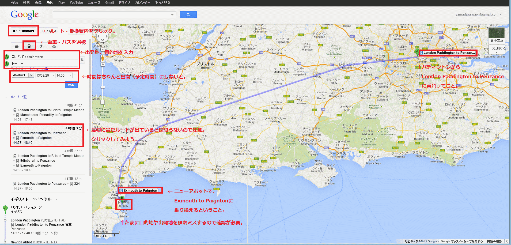Open the 出発時刻 departure time type dropdown
The image size is (511, 245).
[x=23, y=75]
